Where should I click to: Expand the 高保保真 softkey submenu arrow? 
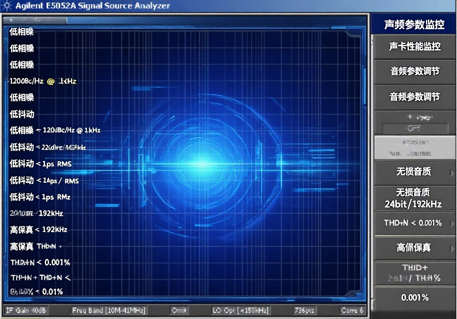point(452,248)
